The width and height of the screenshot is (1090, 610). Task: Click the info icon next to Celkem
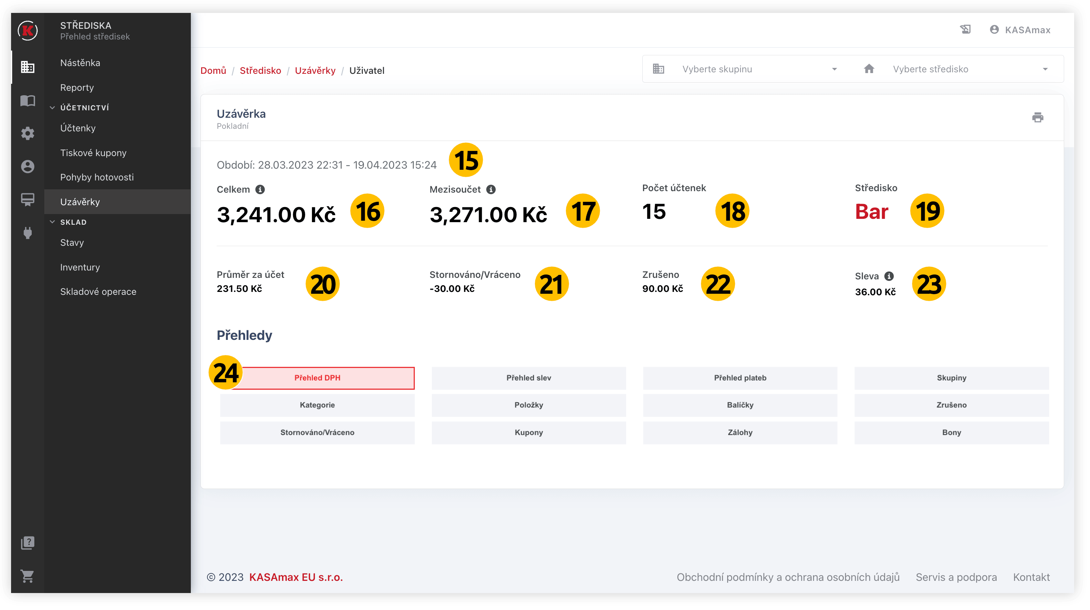(260, 190)
